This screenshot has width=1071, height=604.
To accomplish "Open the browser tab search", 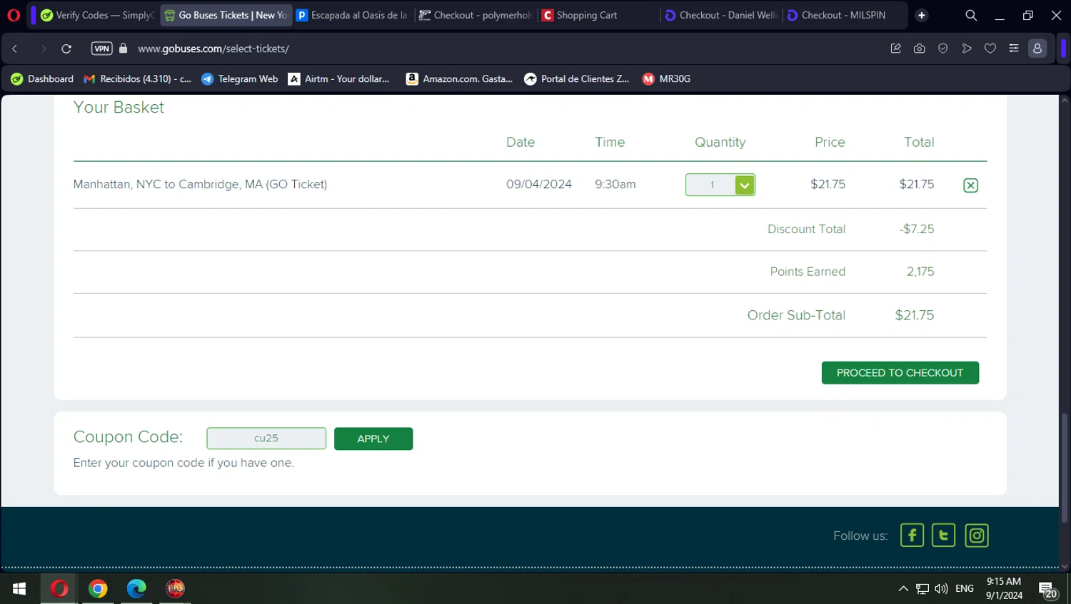I will point(971,15).
